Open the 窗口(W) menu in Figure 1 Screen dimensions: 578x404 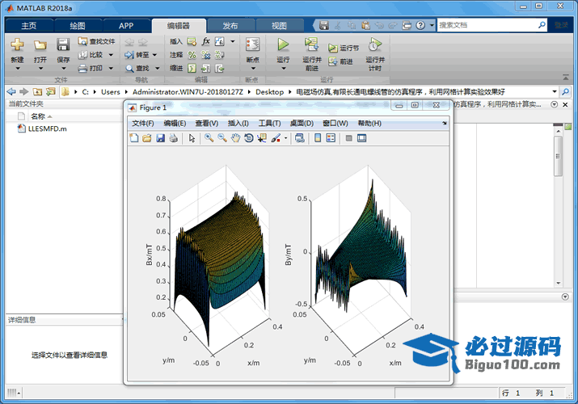tap(335, 123)
